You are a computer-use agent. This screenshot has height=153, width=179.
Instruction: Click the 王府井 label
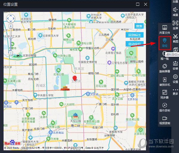click(76, 81)
